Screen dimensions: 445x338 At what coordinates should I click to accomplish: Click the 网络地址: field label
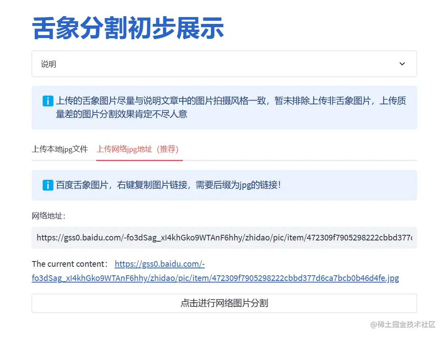click(49, 216)
